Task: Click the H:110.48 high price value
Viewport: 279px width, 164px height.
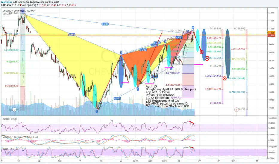Action: [x=51, y=5]
